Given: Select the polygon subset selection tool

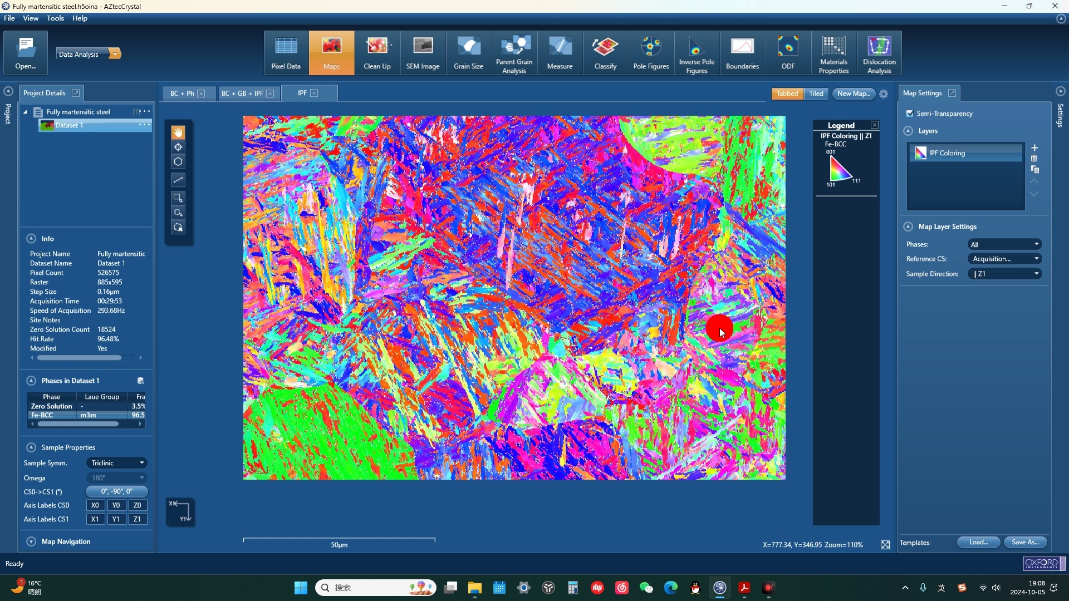Looking at the screenshot, I should pyautogui.click(x=178, y=213).
